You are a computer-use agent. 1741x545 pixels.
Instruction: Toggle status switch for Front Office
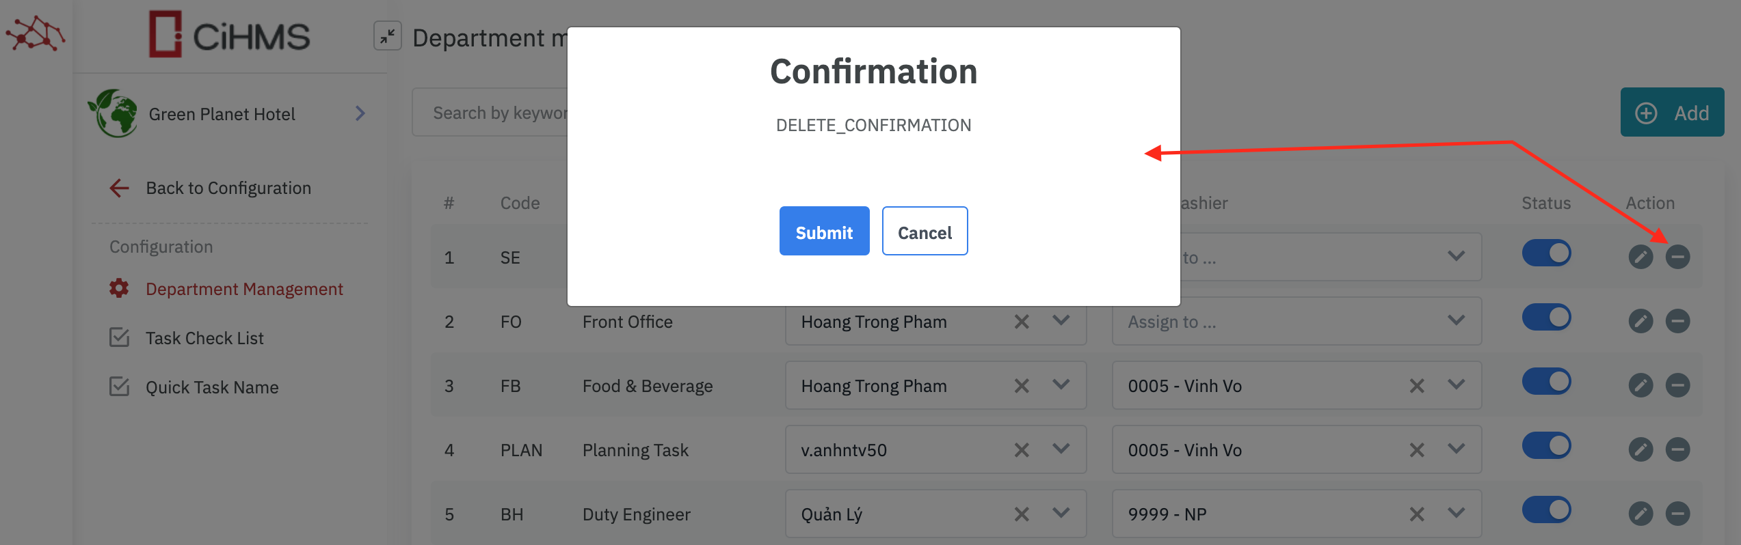tap(1546, 318)
